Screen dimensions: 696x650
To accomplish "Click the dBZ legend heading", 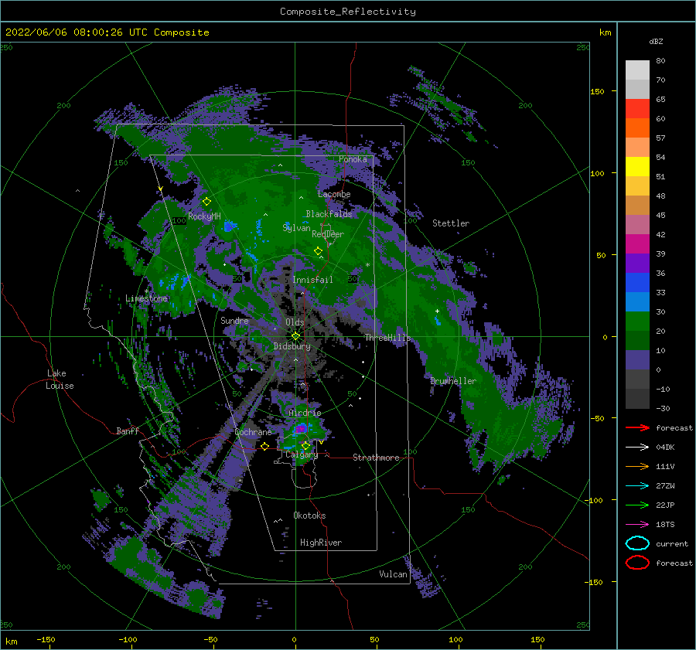I will coord(656,41).
